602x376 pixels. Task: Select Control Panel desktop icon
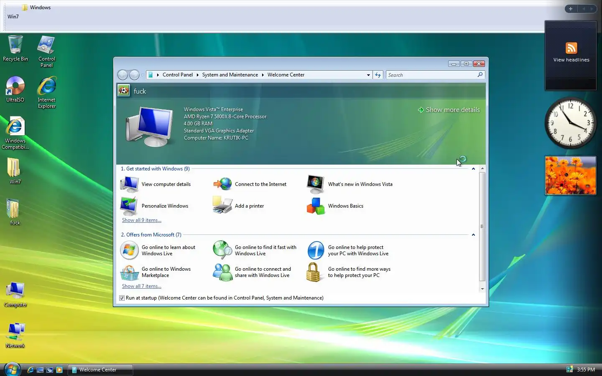[x=47, y=51]
